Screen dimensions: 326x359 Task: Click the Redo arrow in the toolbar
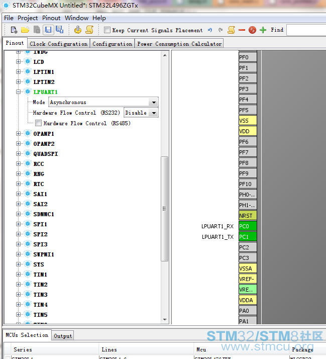pos(221,30)
